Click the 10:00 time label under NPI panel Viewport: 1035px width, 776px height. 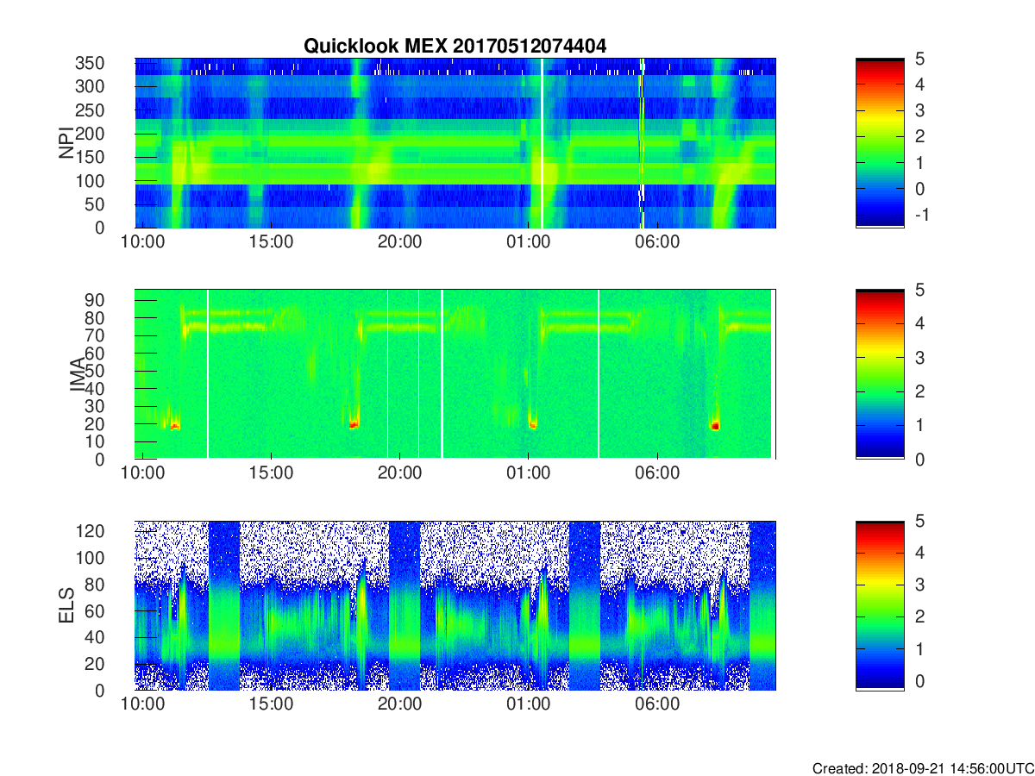(x=142, y=242)
